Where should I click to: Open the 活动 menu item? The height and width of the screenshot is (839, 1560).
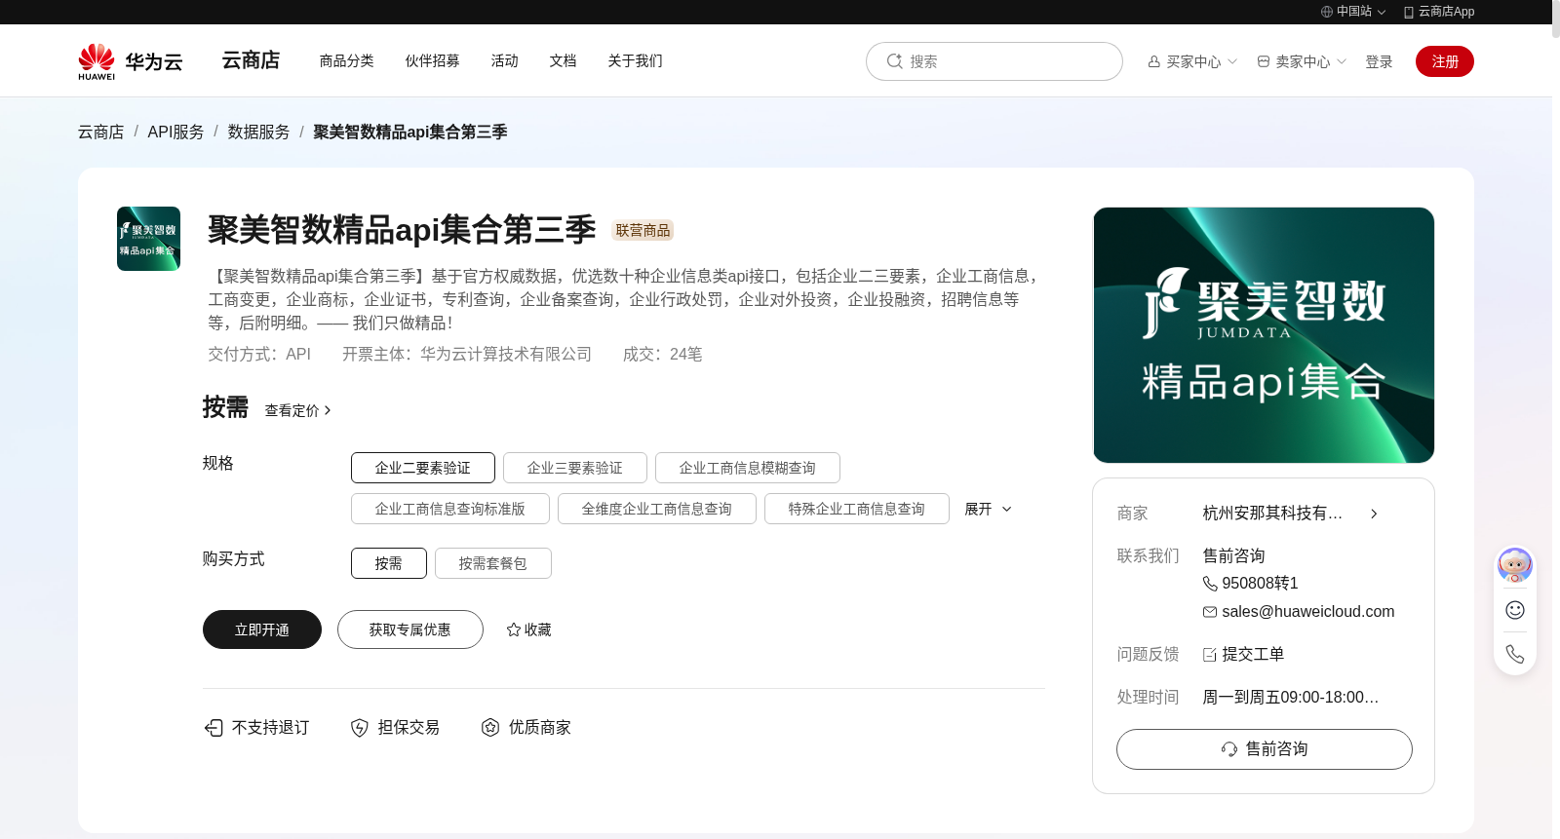pyautogui.click(x=505, y=60)
